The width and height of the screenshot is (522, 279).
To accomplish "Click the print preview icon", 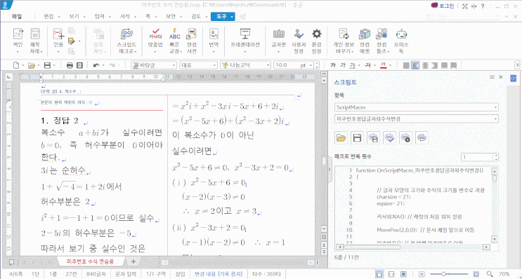I will pyautogui.click(x=79, y=65).
